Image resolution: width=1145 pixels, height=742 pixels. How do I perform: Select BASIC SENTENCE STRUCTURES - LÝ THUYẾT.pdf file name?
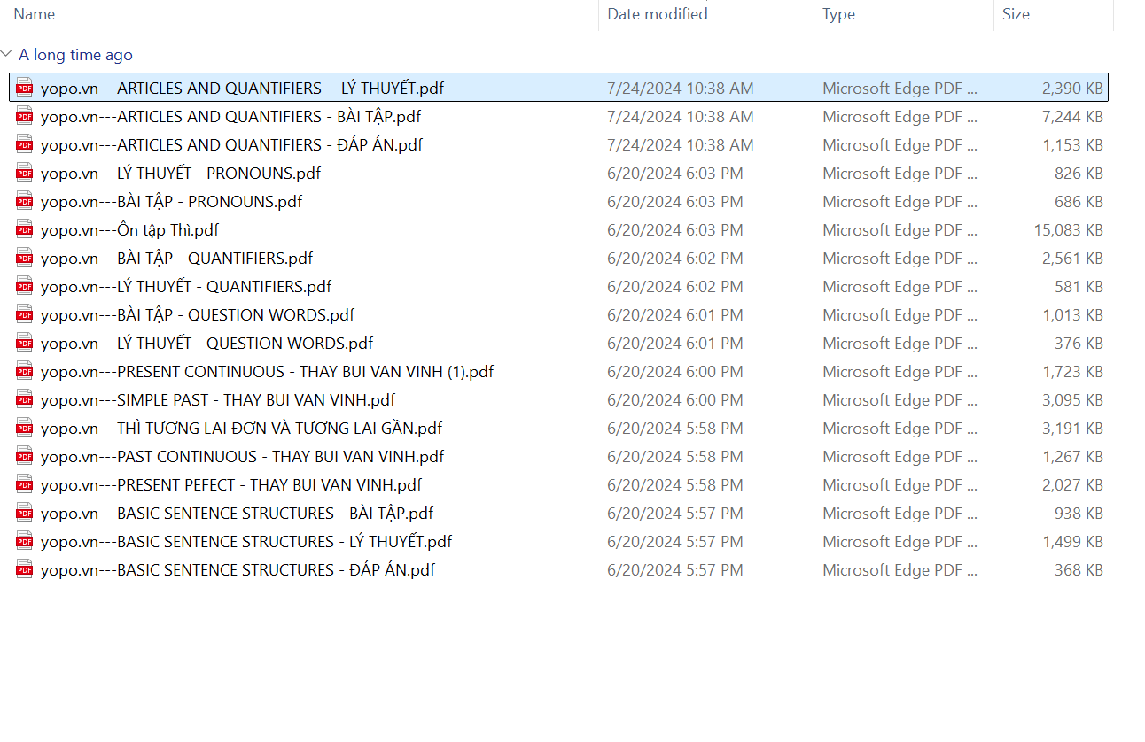click(x=246, y=541)
